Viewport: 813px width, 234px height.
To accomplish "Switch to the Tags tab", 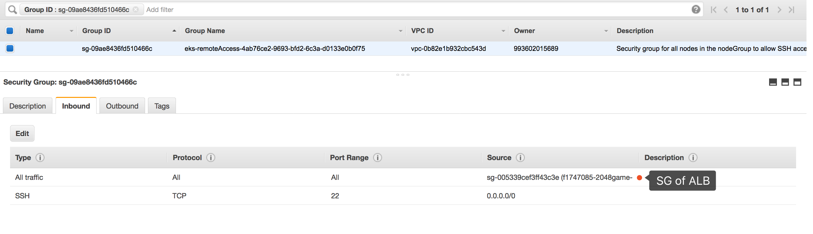I will point(162,106).
